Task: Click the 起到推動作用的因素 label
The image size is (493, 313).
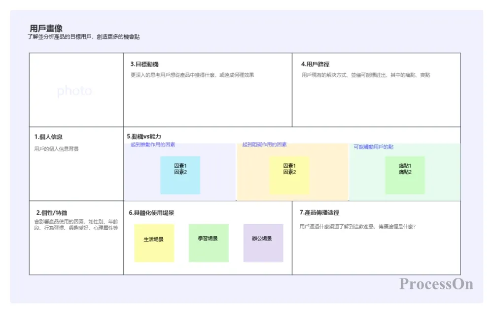Action: (x=153, y=145)
